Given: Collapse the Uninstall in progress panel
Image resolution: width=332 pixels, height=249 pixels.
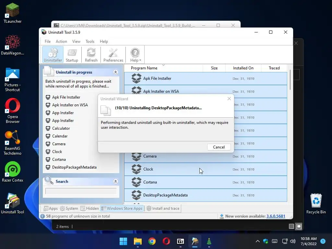Looking at the screenshot, I should pos(116,72).
